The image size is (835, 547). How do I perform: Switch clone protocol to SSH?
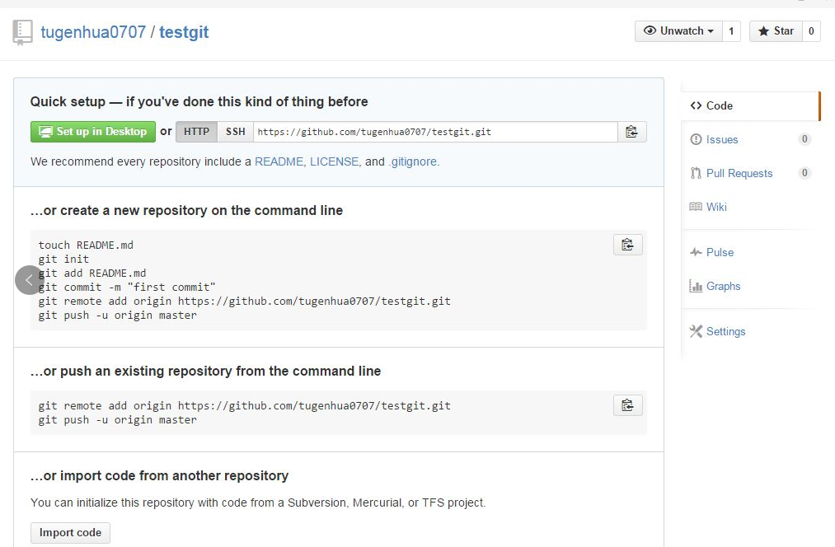pos(236,132)
